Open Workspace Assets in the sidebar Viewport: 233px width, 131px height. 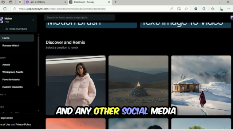tap(13, 72)
